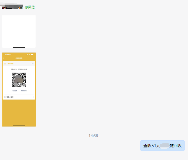Image resolution: width=188 pixels, height=160 pixels.
Task: Open the yellow QR code payment screenshot
Action: (19, 89)
